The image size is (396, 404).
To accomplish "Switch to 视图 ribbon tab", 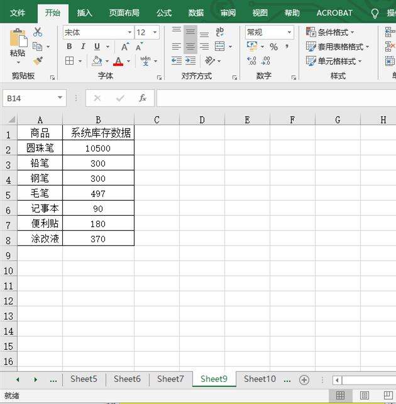I will pyautogui.click(x=260, y=13).
